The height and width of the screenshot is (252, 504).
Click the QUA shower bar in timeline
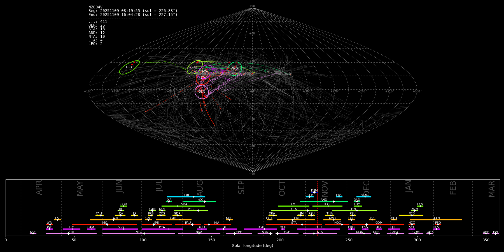tap(394, 220)
